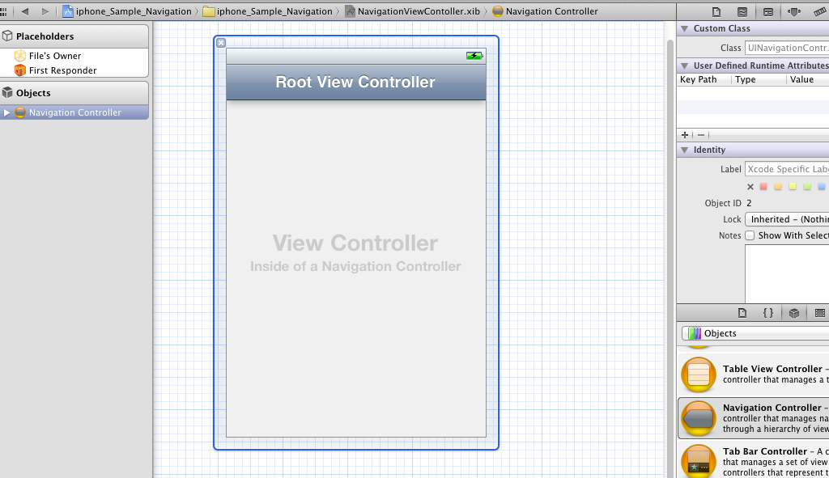Pick the orange label color swatch
829x478 pixels.
pyautogui.click(x=778, y=187)
